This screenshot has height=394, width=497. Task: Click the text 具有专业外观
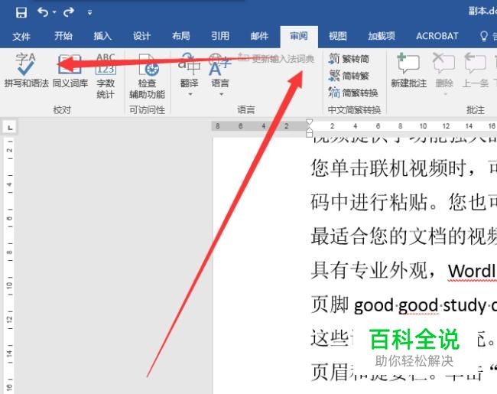[x=369, y=271]
